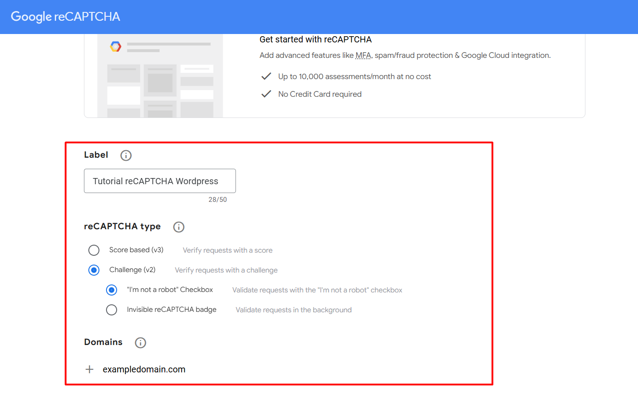The width and height of the screenshot is (638, 398).
Task: Click the reCAPTCHA hexagon logo in the preview
Action: click(x=115, y=46)
